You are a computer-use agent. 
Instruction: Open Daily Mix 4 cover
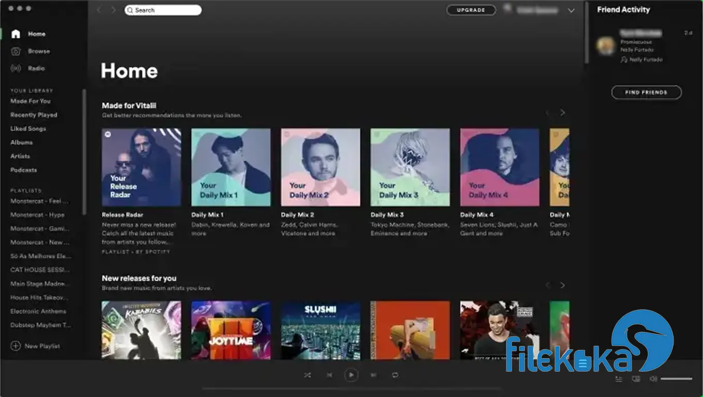pos(500,167)
